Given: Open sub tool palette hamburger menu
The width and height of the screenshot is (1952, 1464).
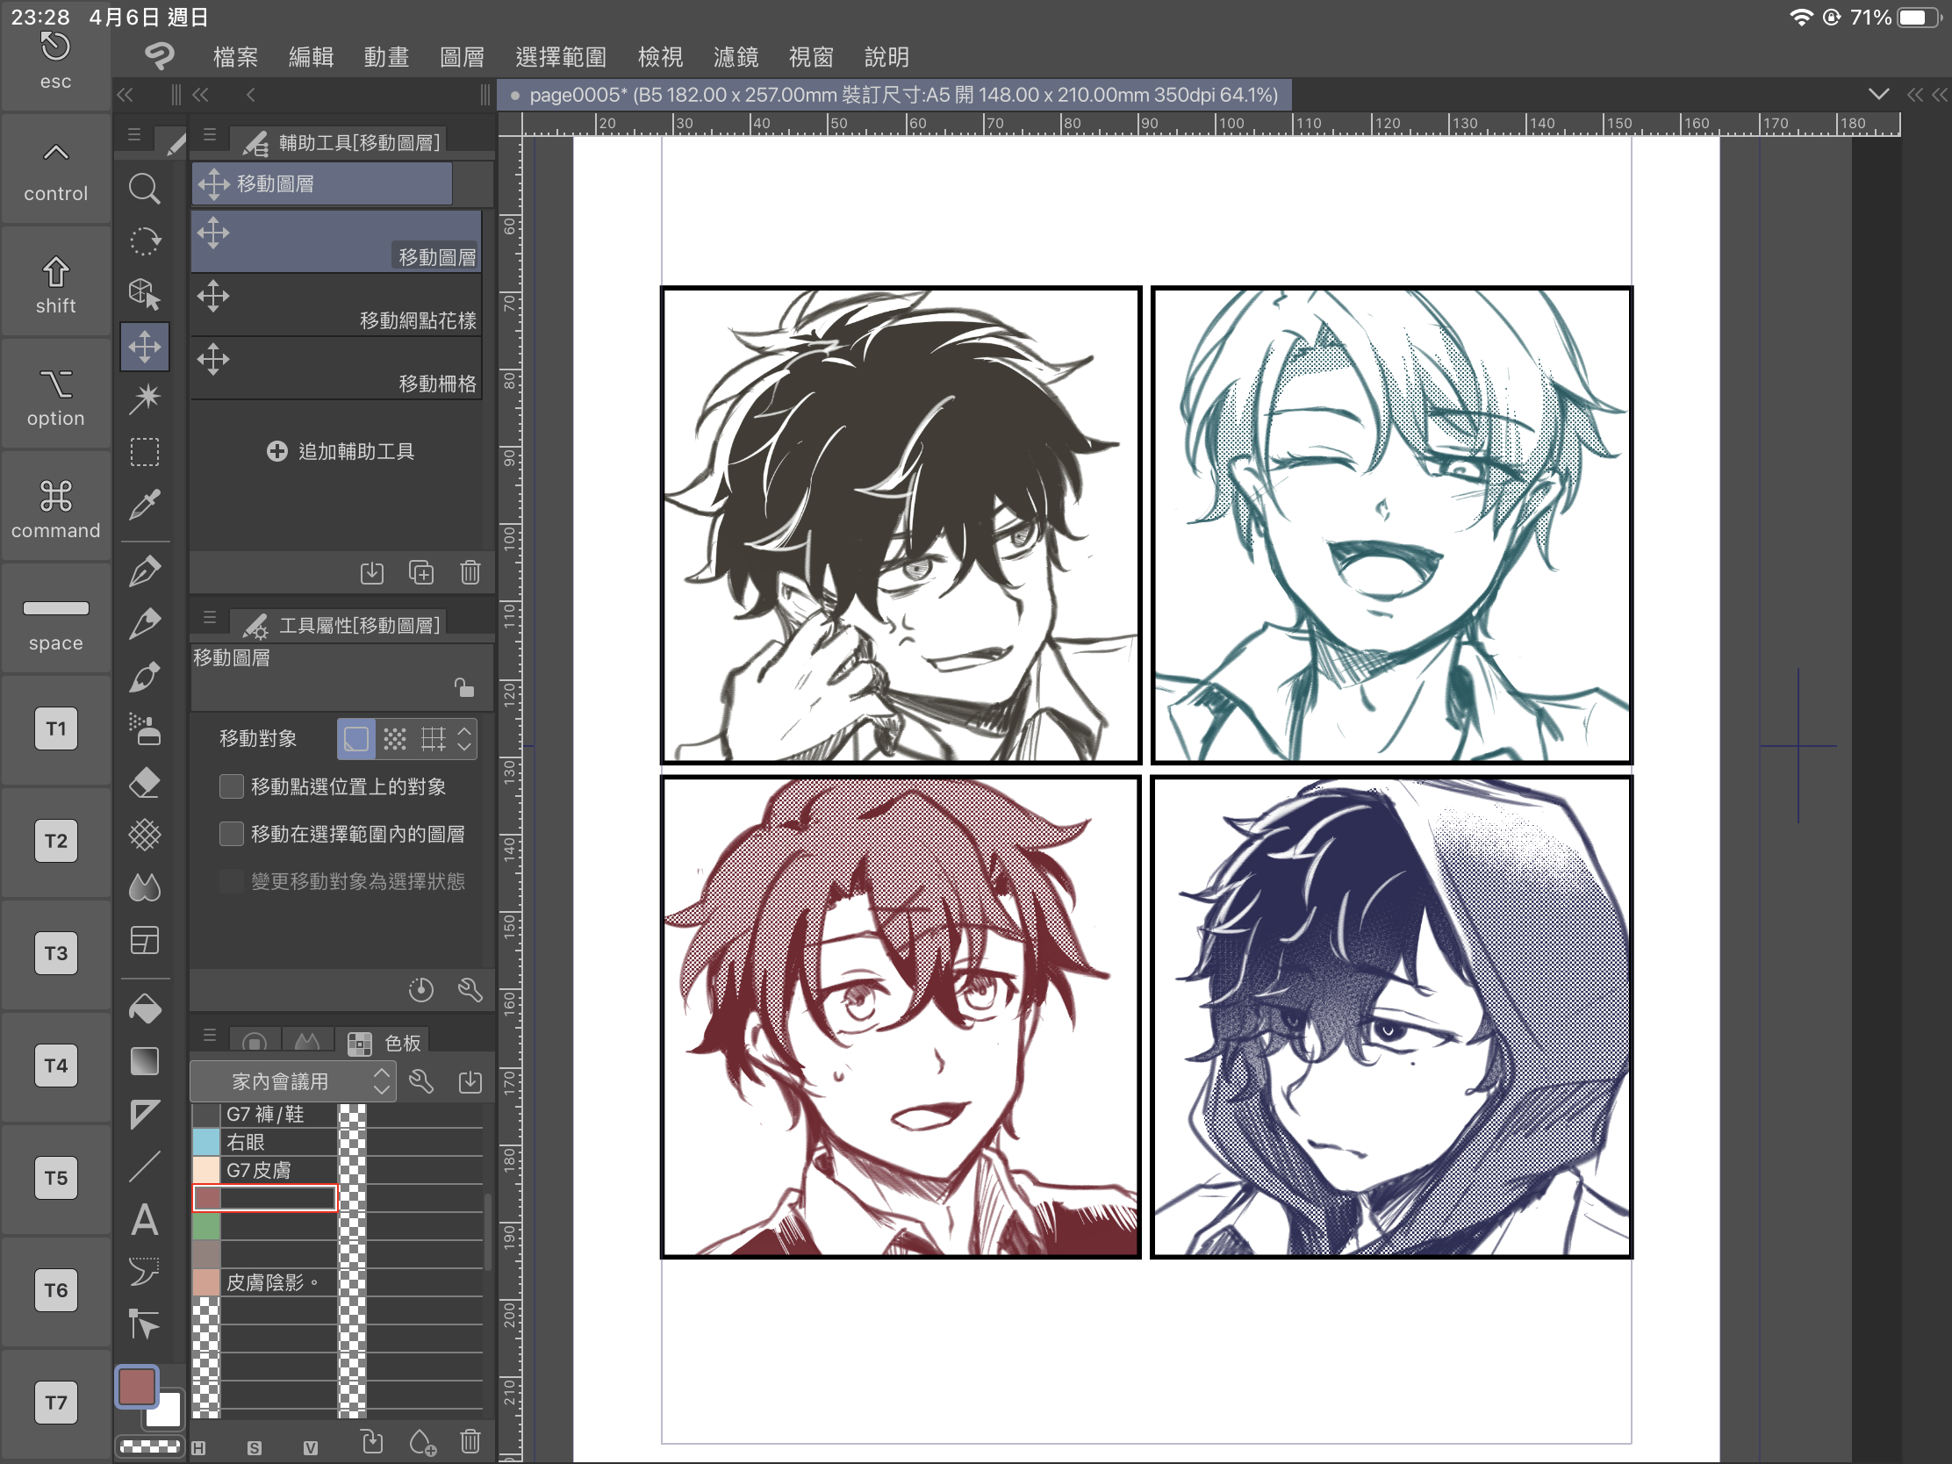Looking at the screenshot, I should tap(209, 135).
